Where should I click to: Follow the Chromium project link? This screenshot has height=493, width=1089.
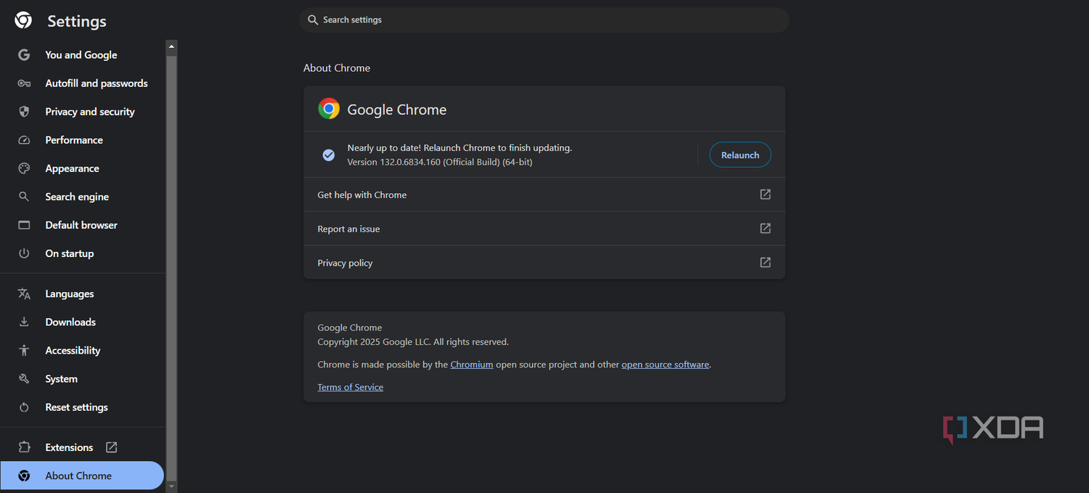(x=472, y=364)
